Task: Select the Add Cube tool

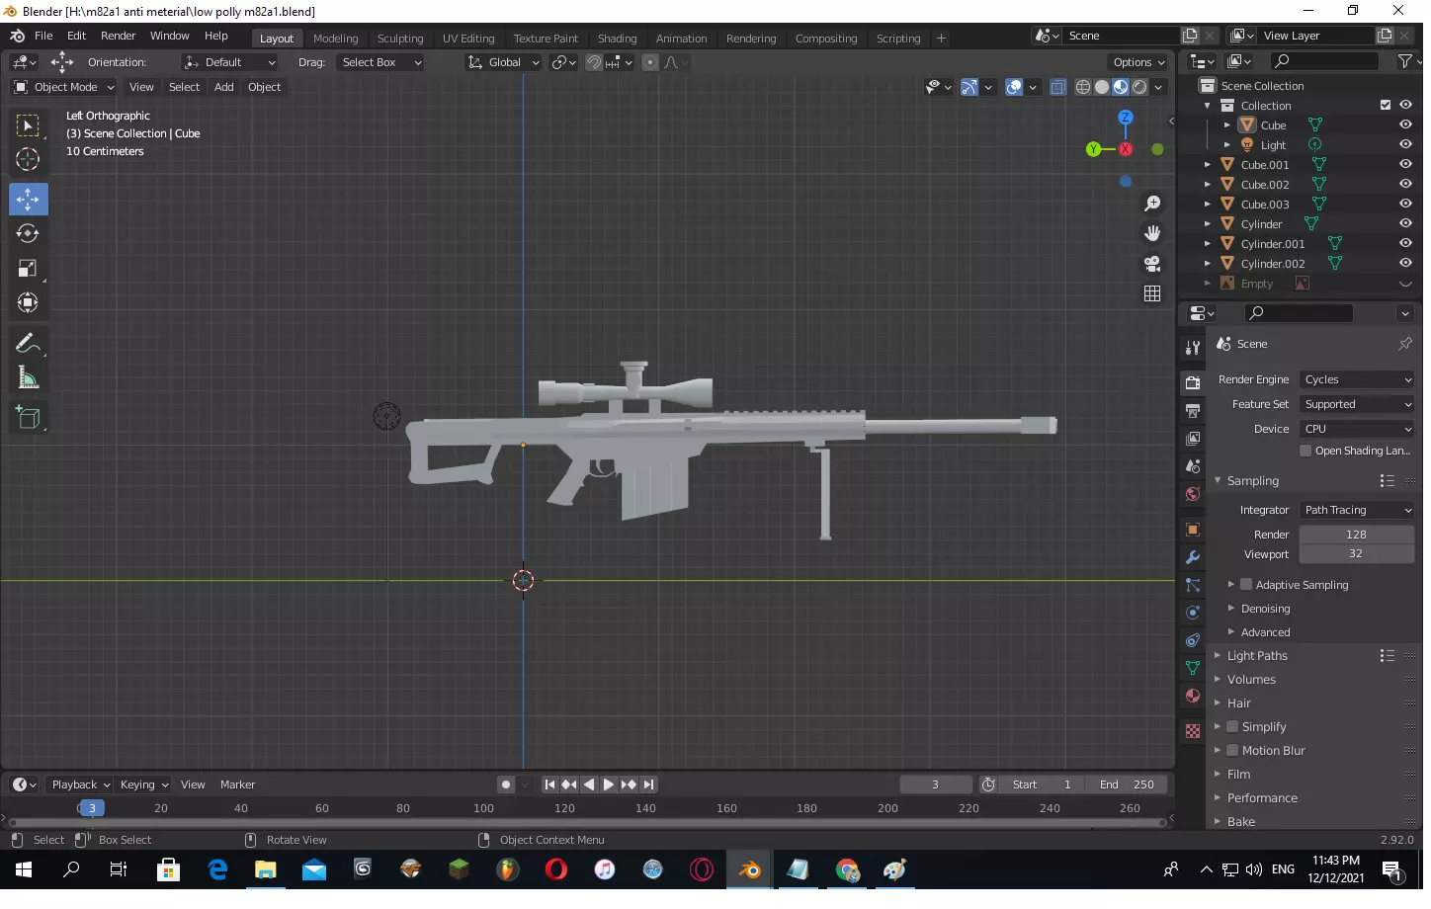Action: (x=28, y=420)
